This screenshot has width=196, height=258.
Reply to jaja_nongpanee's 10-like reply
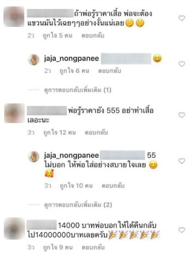coord(113,186)
